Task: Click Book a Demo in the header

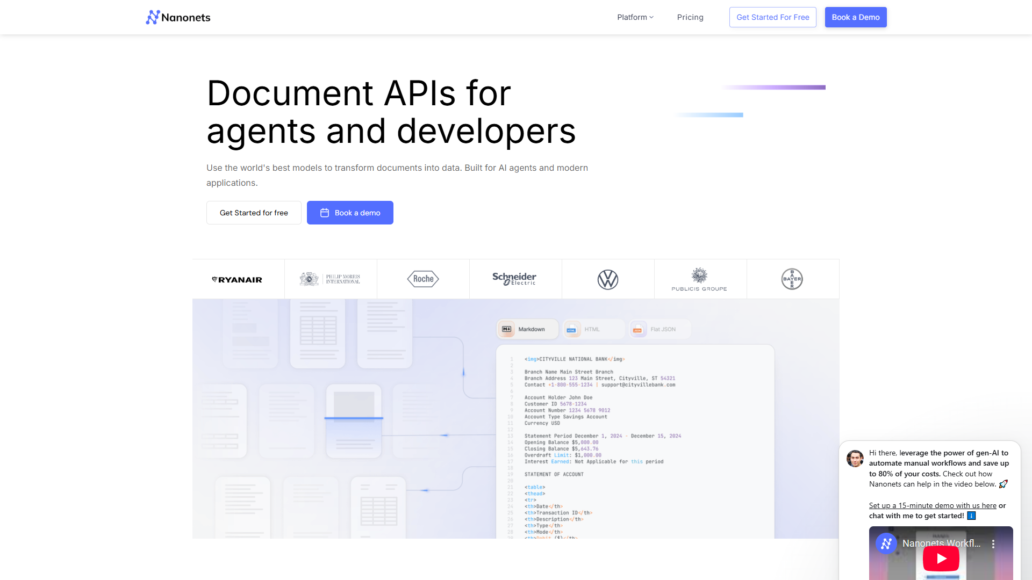Action: tap(856, 17)
